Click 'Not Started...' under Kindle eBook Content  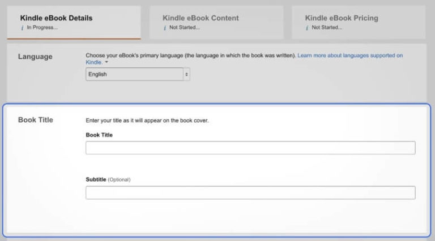pos(185,27)
